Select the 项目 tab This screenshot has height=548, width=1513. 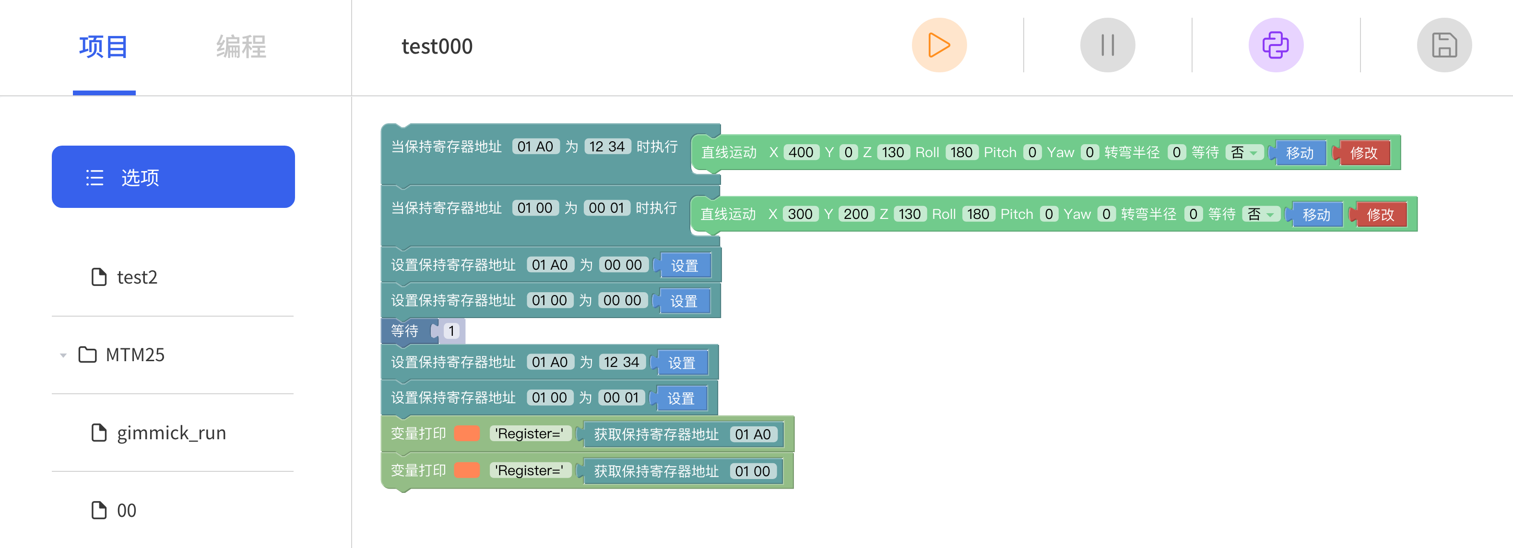[x=104, y=46]
